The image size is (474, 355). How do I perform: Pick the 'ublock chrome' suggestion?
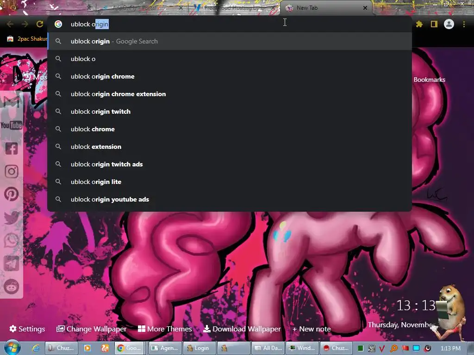point(230,129)
